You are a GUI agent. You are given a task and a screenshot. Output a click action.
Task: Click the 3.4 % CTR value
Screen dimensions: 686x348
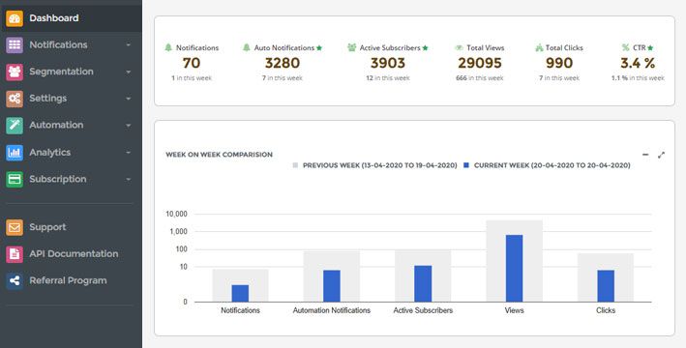pos(638,64)
